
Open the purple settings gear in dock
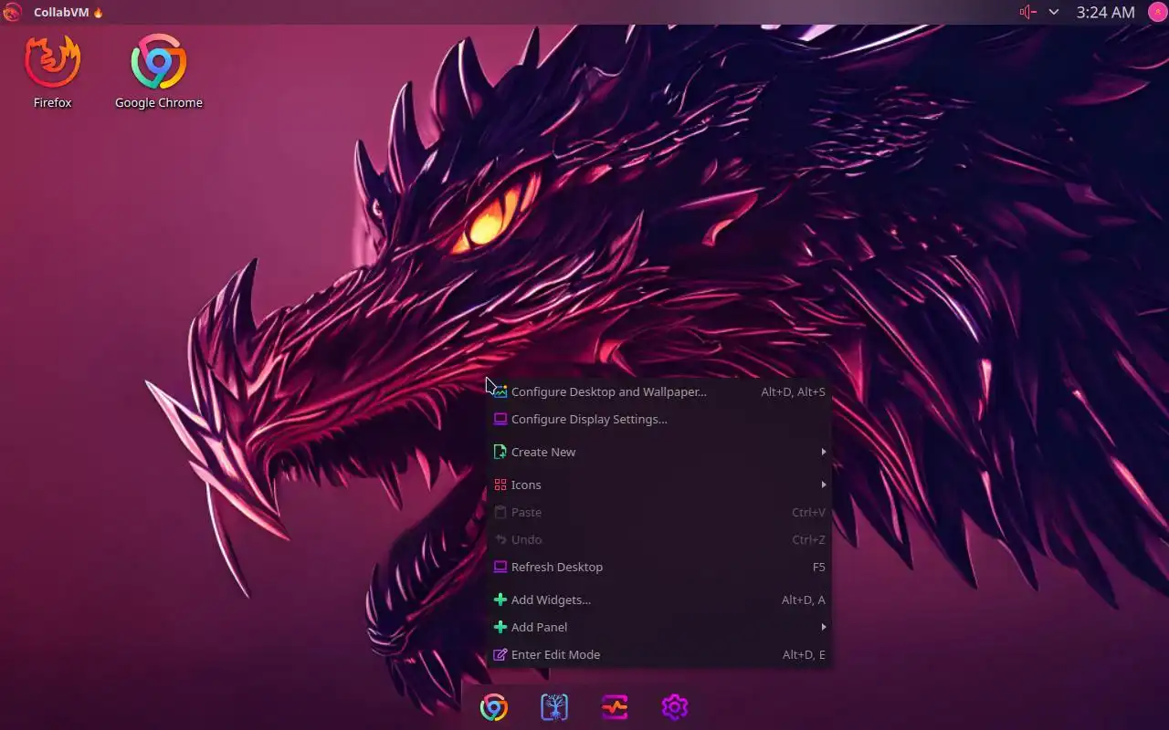pos(675,707)
